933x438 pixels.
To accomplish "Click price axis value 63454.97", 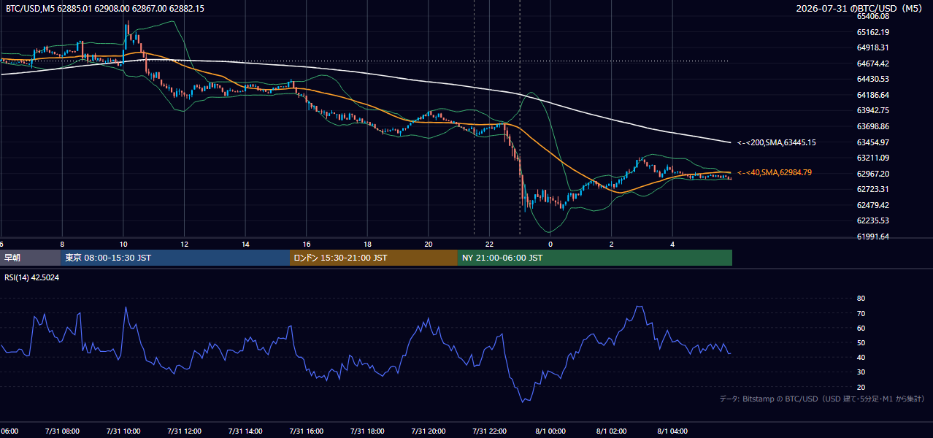I will (872, 142).
